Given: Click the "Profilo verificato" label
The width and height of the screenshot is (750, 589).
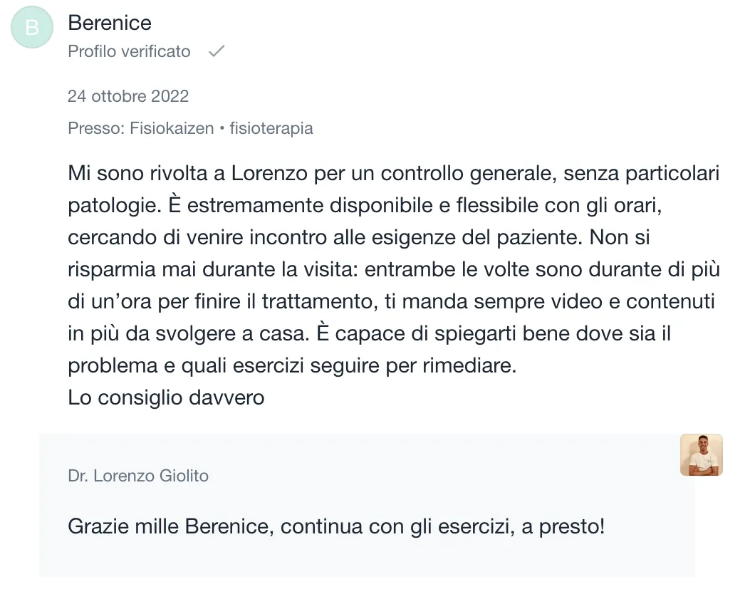Looking at the screenshot, I should point(129,51).
